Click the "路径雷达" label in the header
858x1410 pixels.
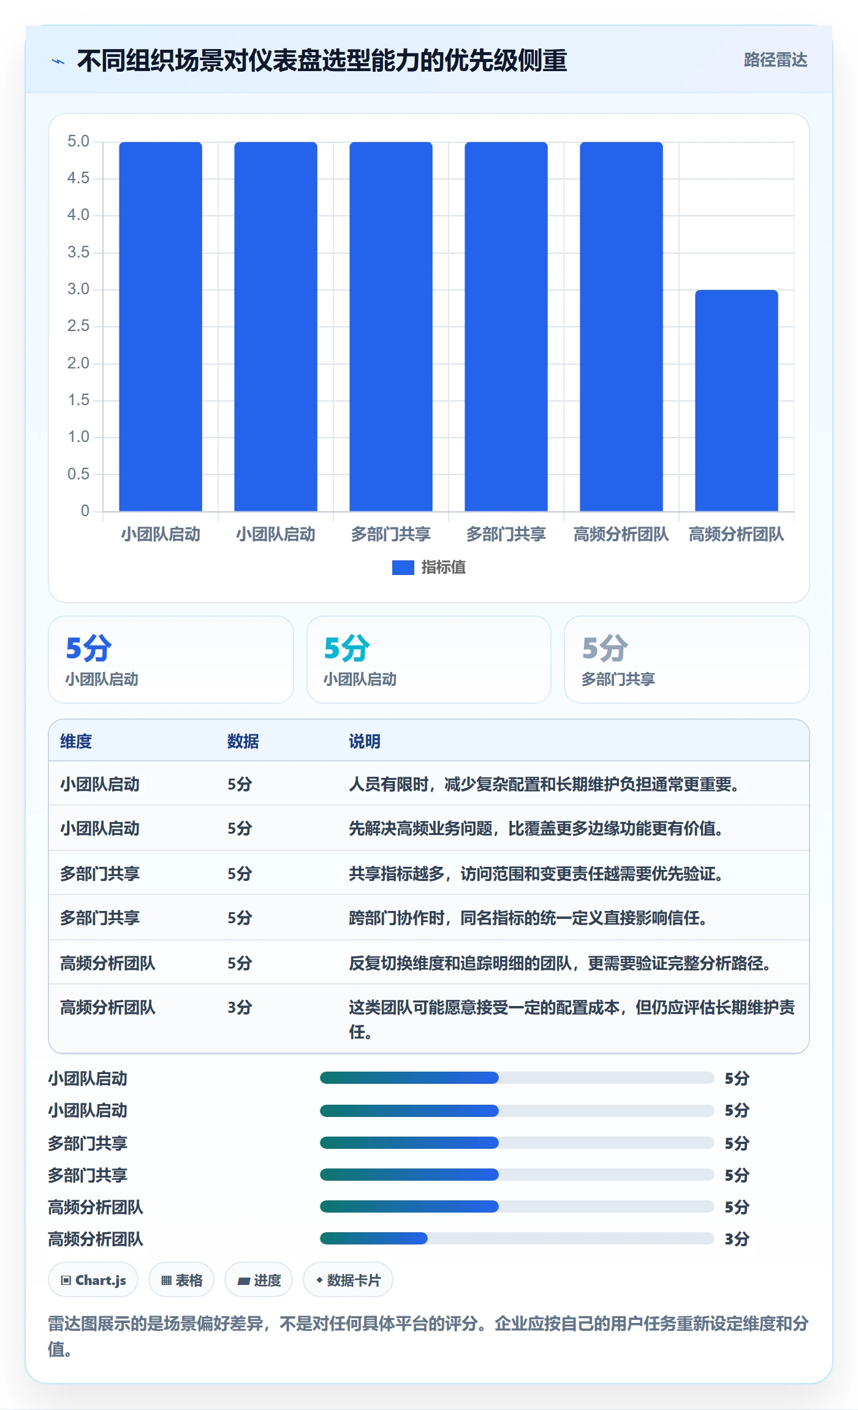[x=775, y=60]
